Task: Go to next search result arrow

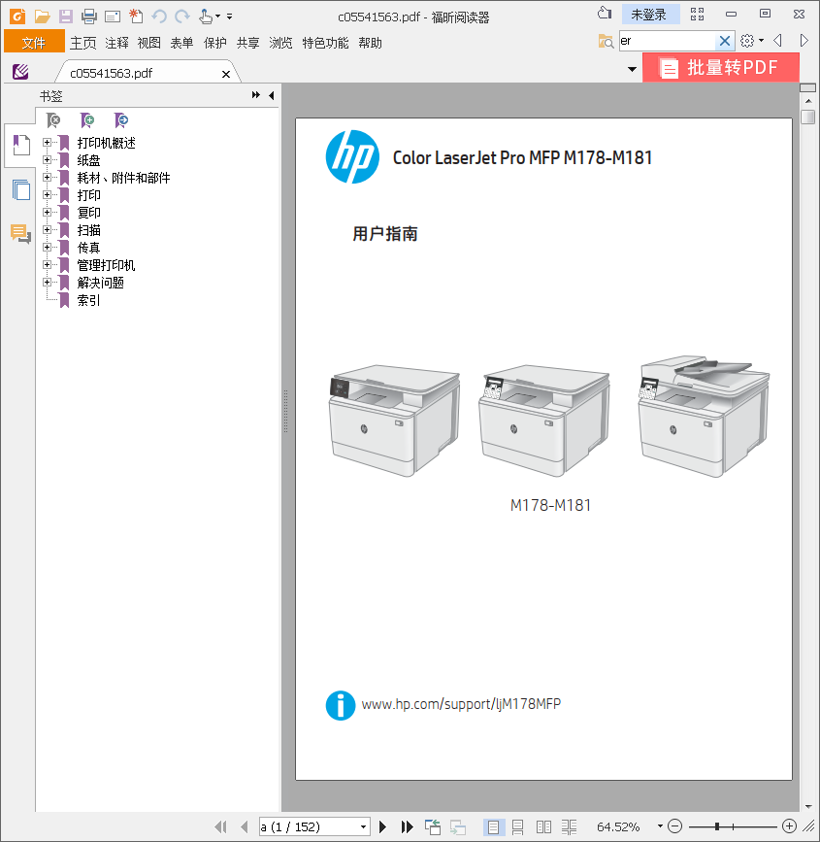Action: click(804, 41)
